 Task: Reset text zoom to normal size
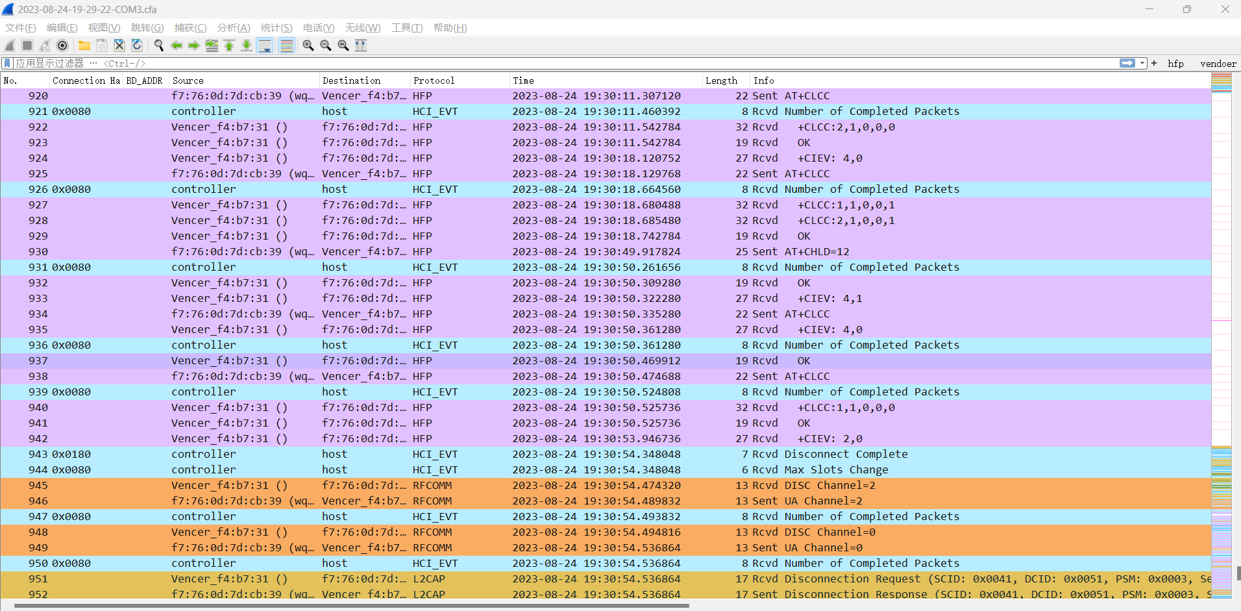click(x=343, y=45)
